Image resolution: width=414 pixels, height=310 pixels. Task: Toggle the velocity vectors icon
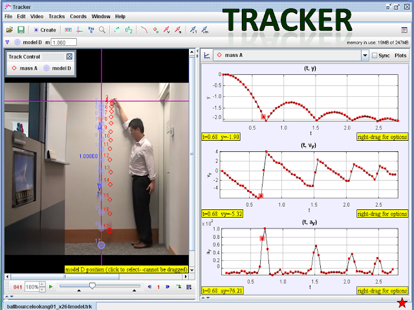click(x=167, y=30)
